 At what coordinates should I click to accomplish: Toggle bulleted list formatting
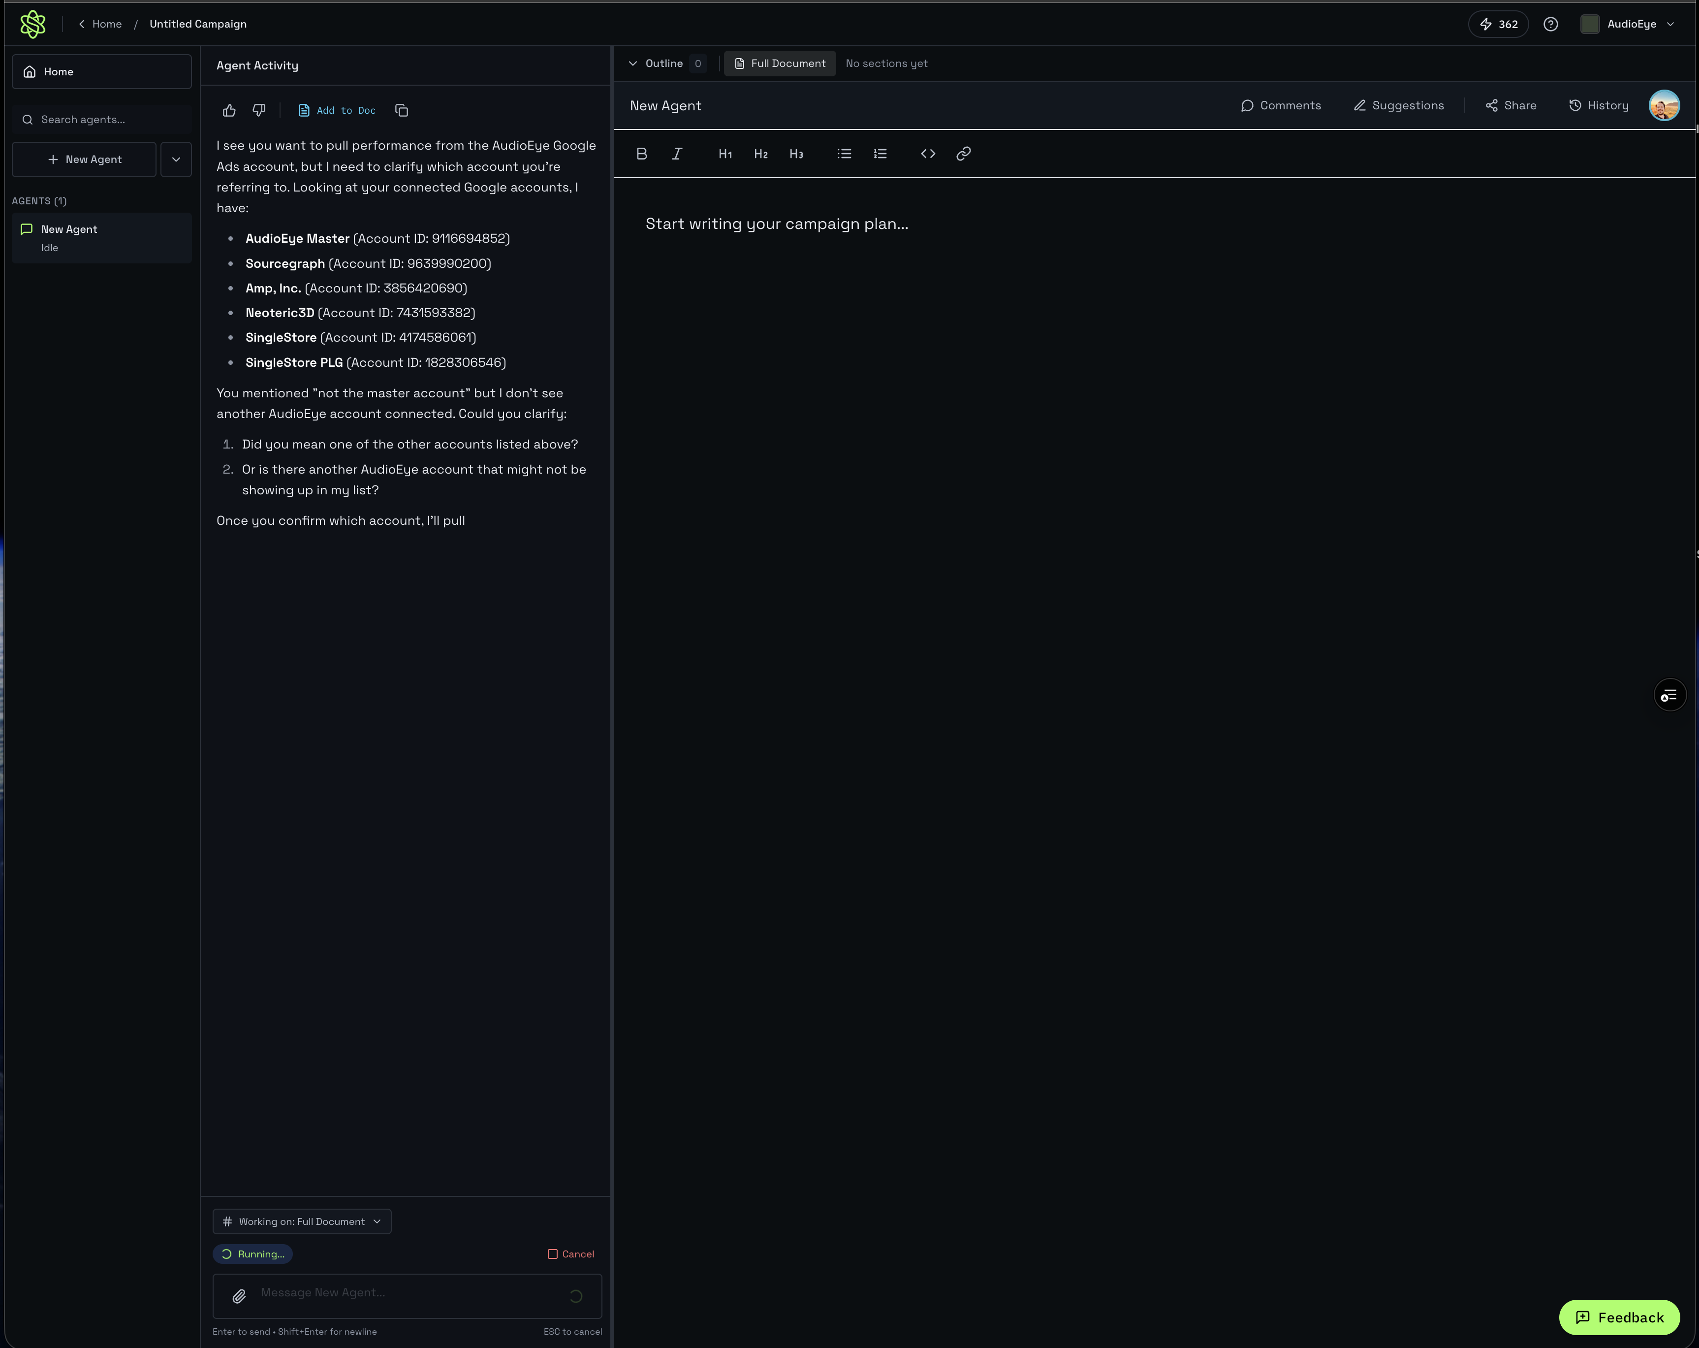(844, 154)
